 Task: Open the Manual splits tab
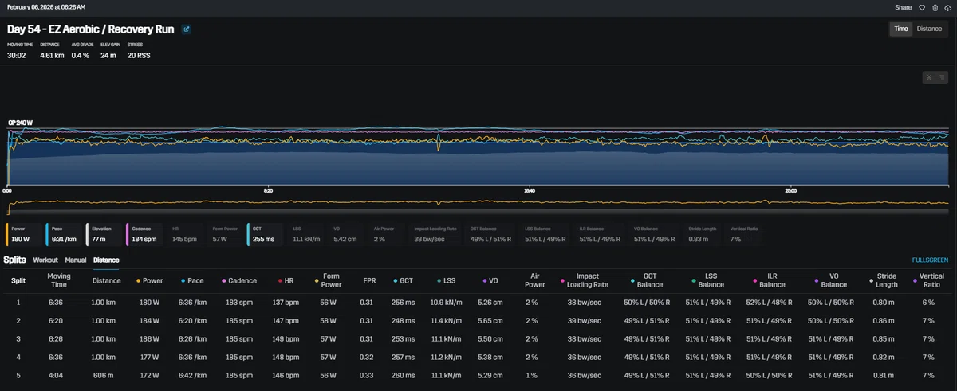(x=76, y=260)
